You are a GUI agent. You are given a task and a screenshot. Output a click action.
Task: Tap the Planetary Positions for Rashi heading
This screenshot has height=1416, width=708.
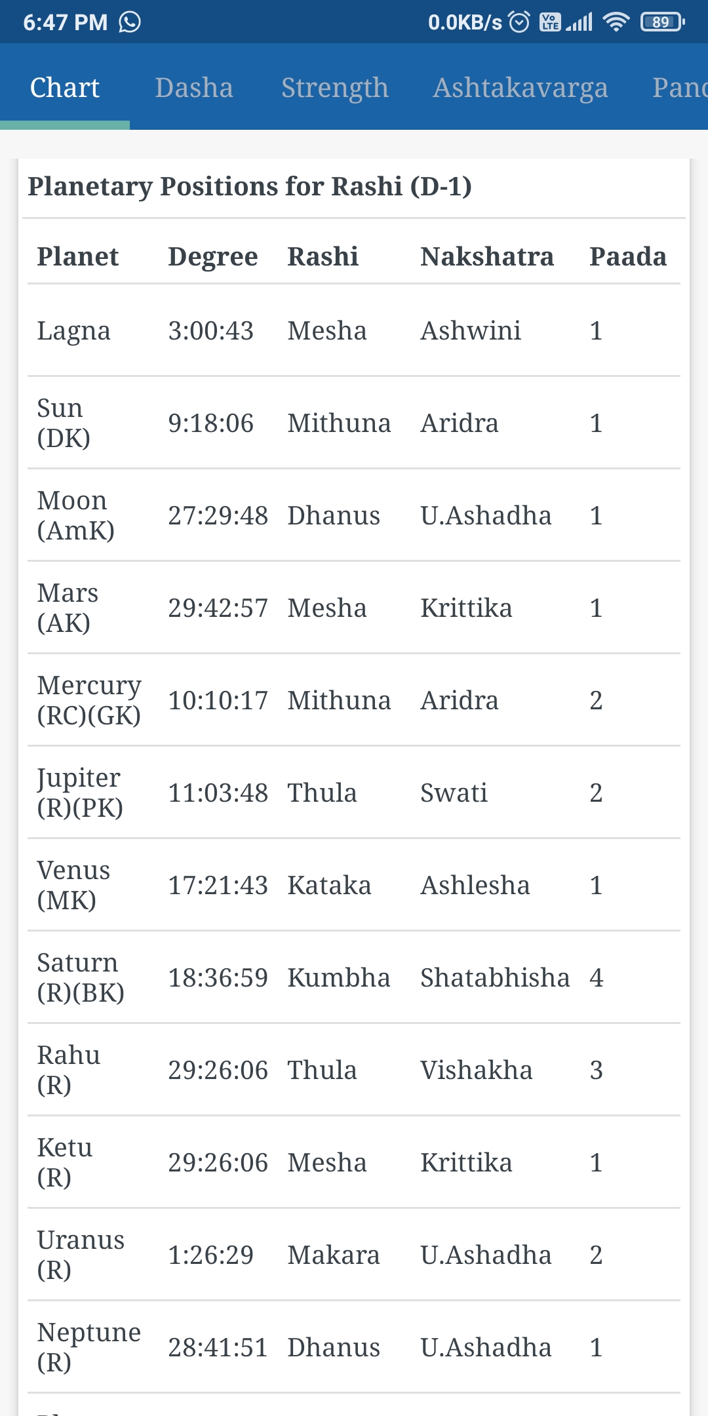tap(250, 187)
